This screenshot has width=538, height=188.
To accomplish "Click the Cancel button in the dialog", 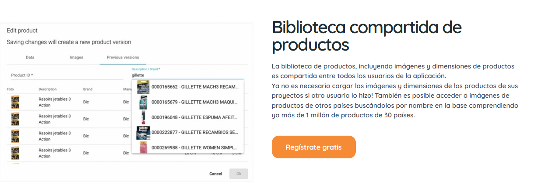I will pyautogui.click(x=215, y=174).
